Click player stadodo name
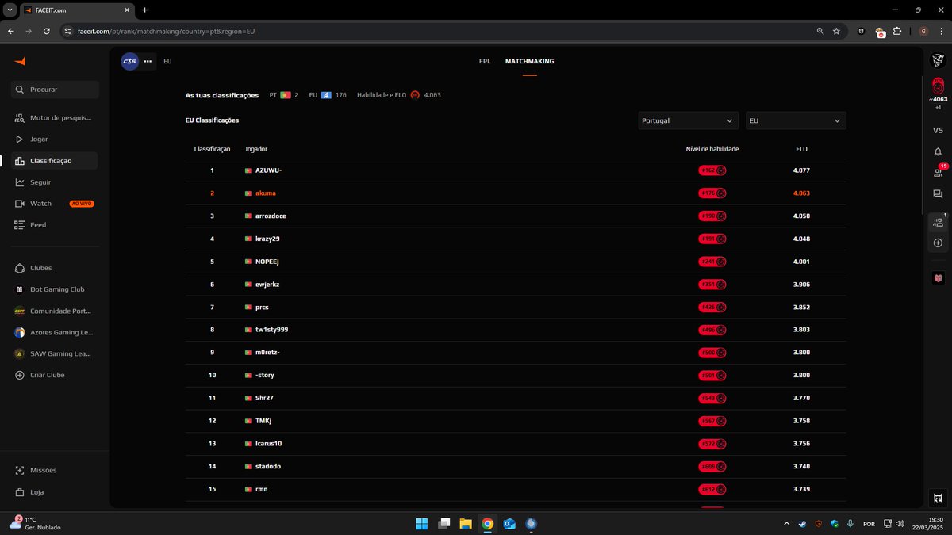The image size is (952, 535). click(x=268, y=466)
